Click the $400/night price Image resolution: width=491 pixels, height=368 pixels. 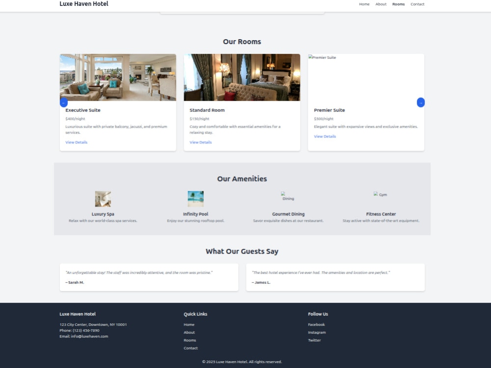75,119
